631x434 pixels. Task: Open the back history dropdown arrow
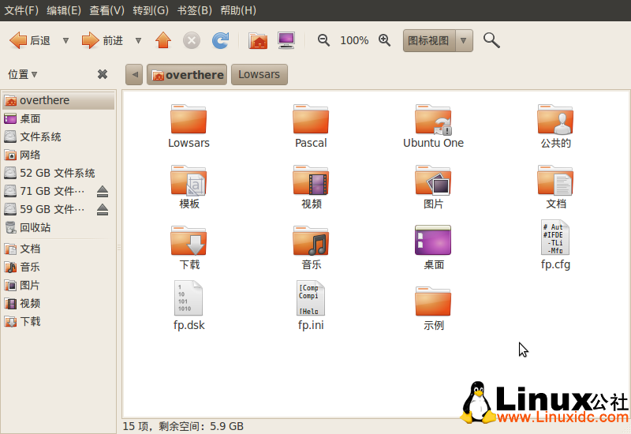tap(65, 41)
